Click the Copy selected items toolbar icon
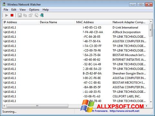The width and height of the screenshot is (155, 116). [25, 15]
